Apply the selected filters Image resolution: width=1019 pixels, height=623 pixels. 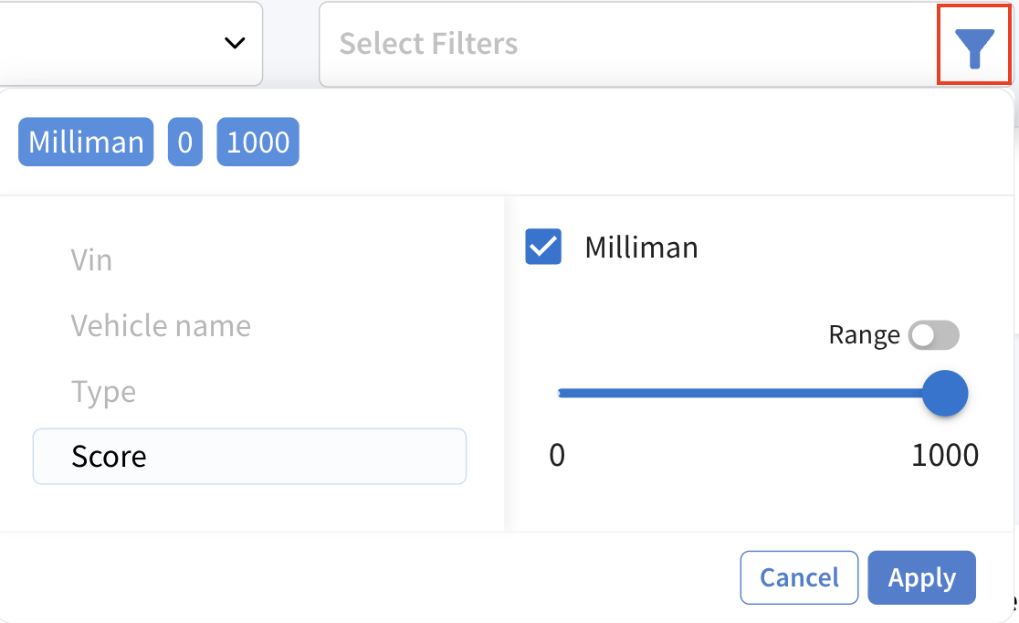(921, 577)
